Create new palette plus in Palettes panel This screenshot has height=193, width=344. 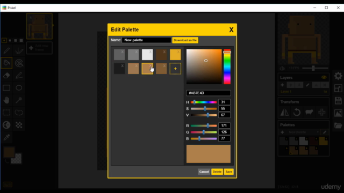click(282, 132)
